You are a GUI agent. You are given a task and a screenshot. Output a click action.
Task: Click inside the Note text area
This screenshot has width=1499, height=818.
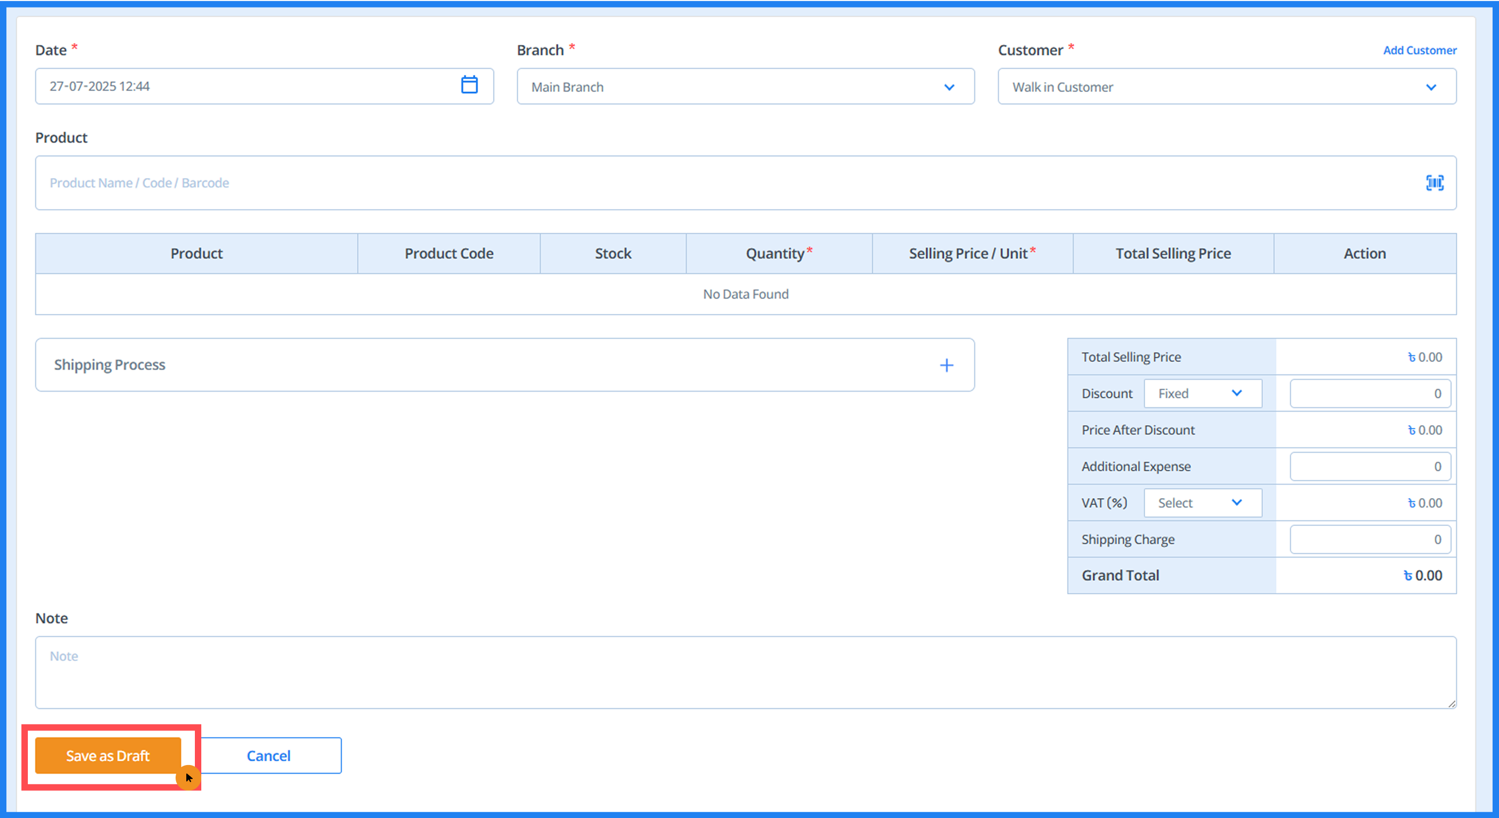[x=745, y=671]
